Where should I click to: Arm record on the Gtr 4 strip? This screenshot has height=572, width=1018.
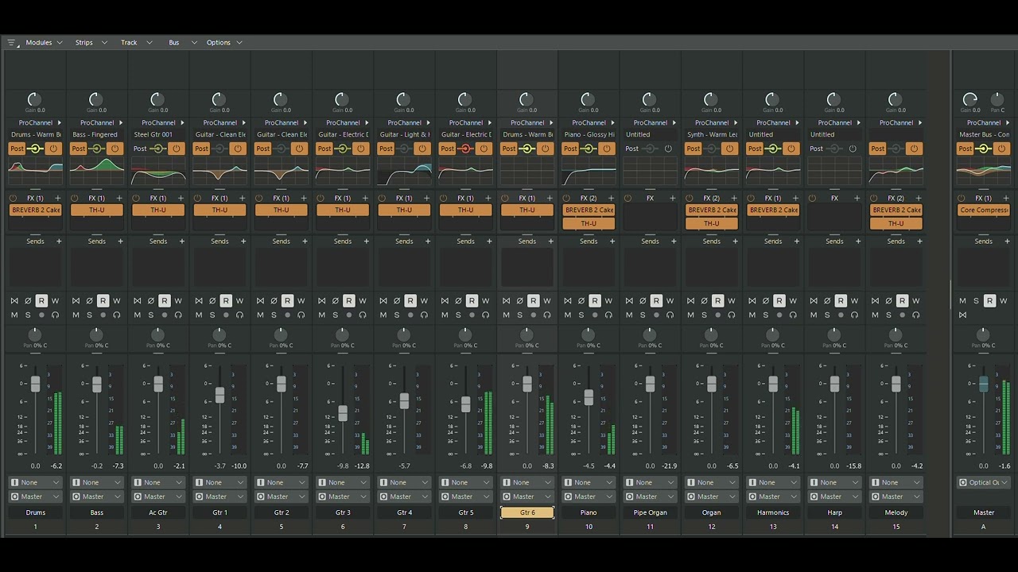pyautogui.click(x=410, y=315)
